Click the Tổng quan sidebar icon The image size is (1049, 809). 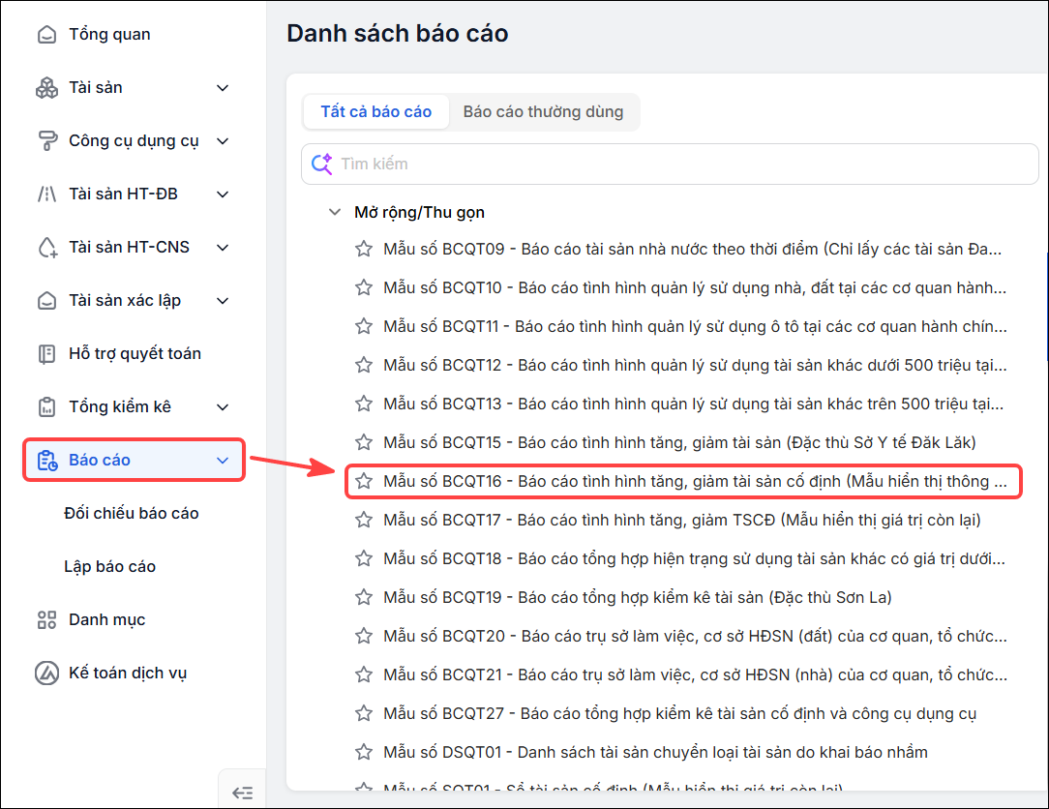click(46, 34)
